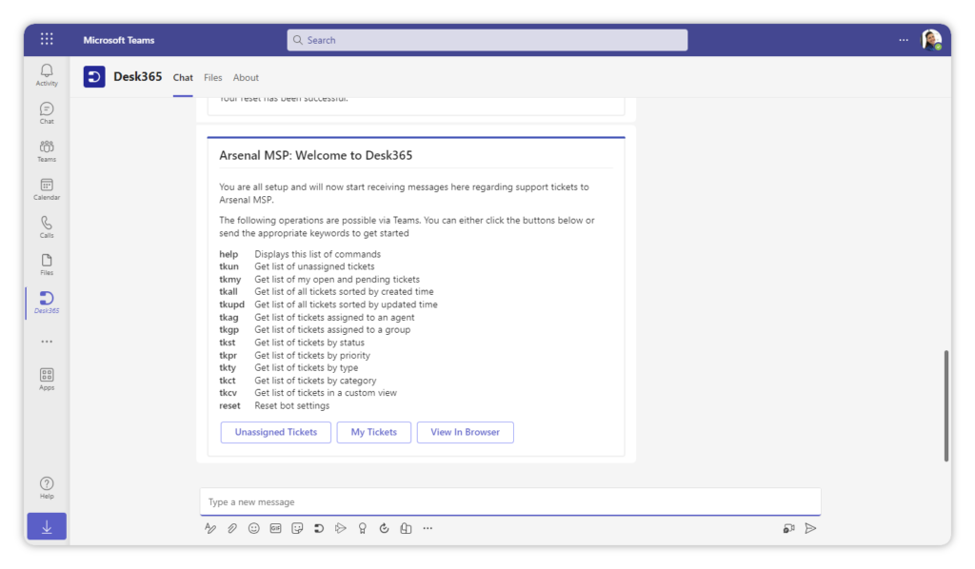Start the Calls section from the sidebar
Screen dimensions: 975x569
(46, 226)
